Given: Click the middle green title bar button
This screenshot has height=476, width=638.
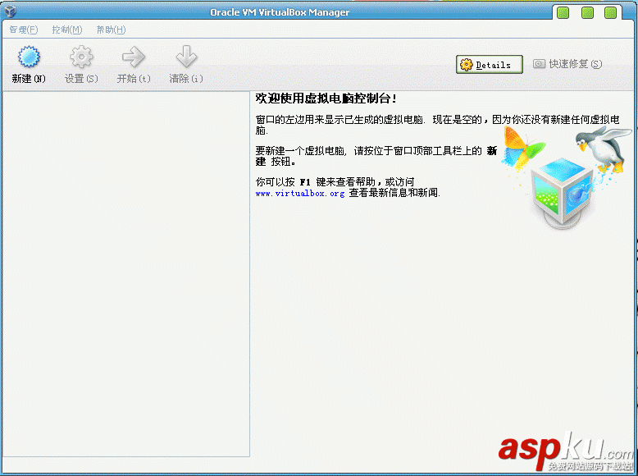Looking at the screenshot, I should pos(587,13).
